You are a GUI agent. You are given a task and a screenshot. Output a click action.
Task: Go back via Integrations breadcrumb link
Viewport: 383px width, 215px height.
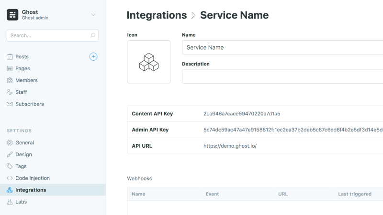(157, 15)
